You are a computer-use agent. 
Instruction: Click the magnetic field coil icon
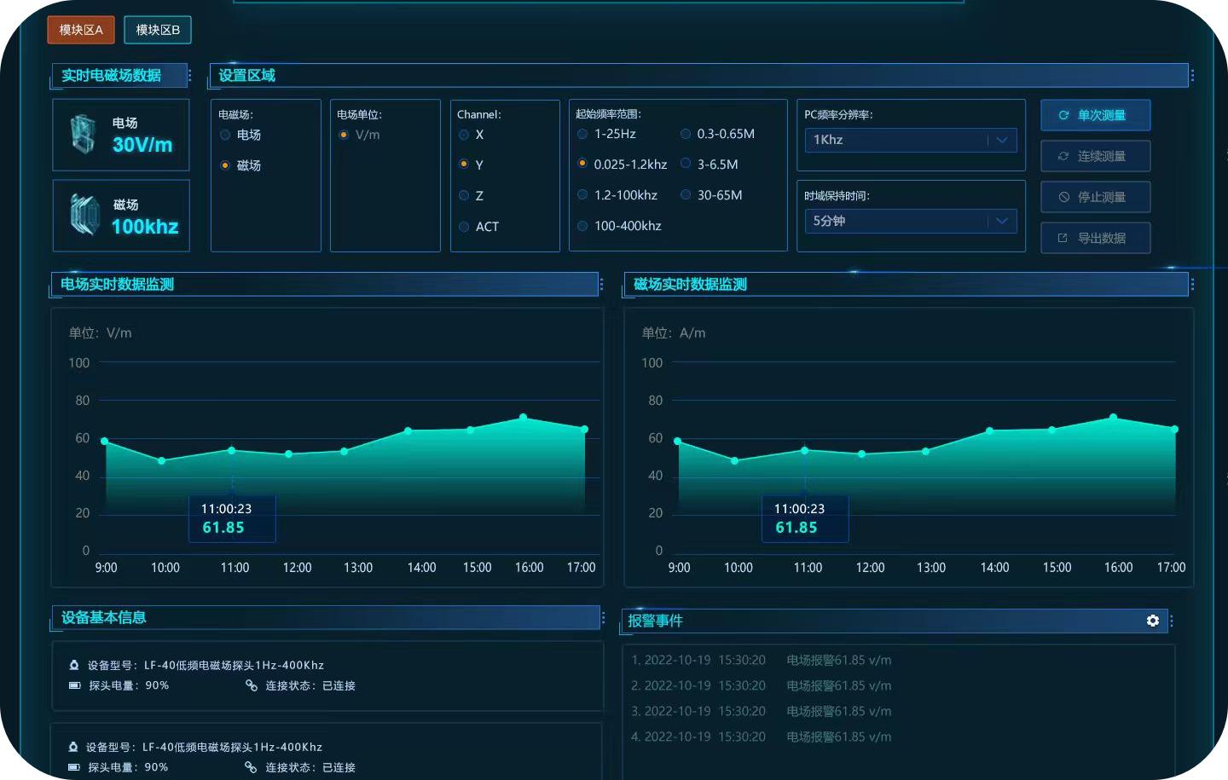84,215
